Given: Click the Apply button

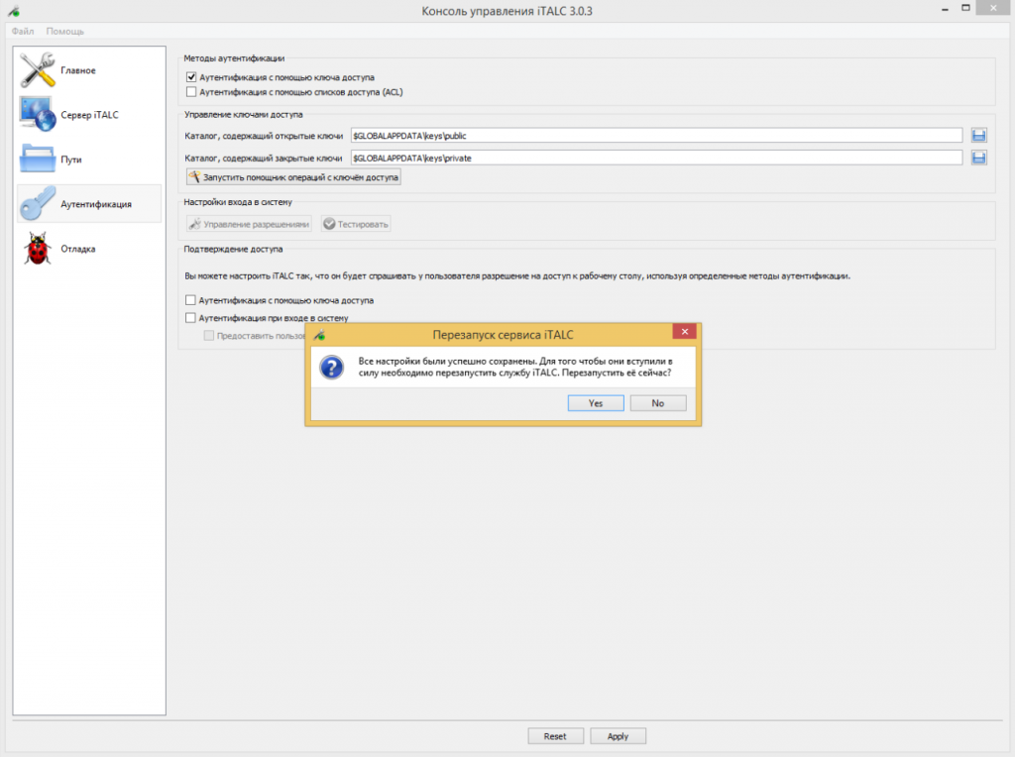Looking at the screenshot, I should (618, 736).
